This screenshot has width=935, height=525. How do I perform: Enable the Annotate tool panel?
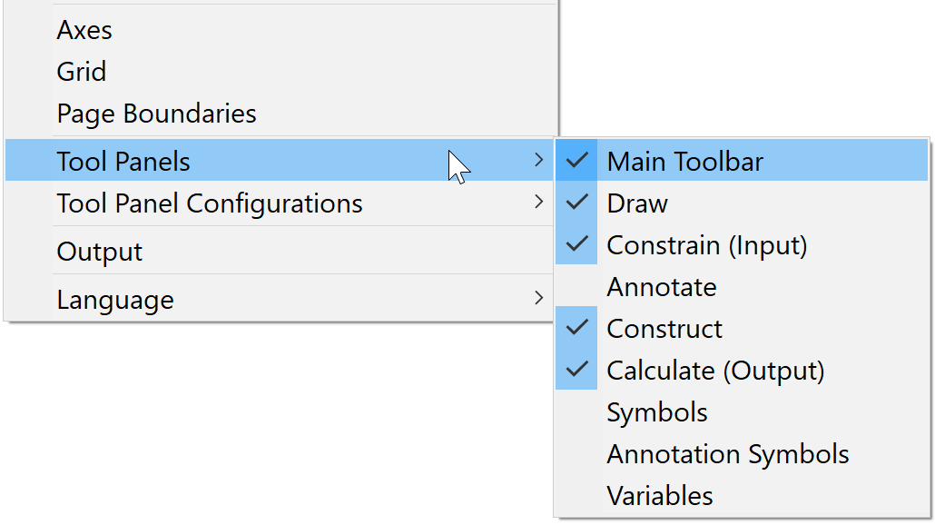coord(662,287)
